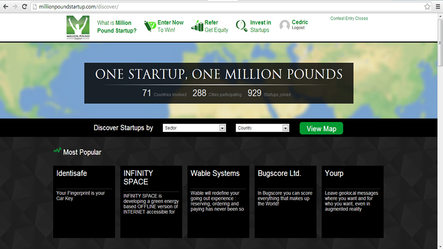
Task: Click the vertical scrollbar thumb
Action: [x=440, y=43]
